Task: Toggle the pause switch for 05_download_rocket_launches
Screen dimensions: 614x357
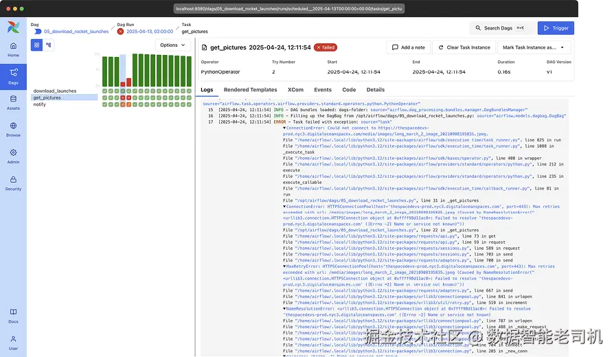Action: 38,32
